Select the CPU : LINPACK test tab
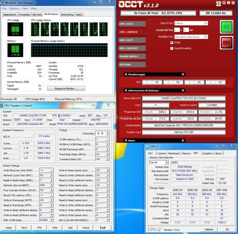The width and height of the screenshot is (238, 234). pos(132,32)
